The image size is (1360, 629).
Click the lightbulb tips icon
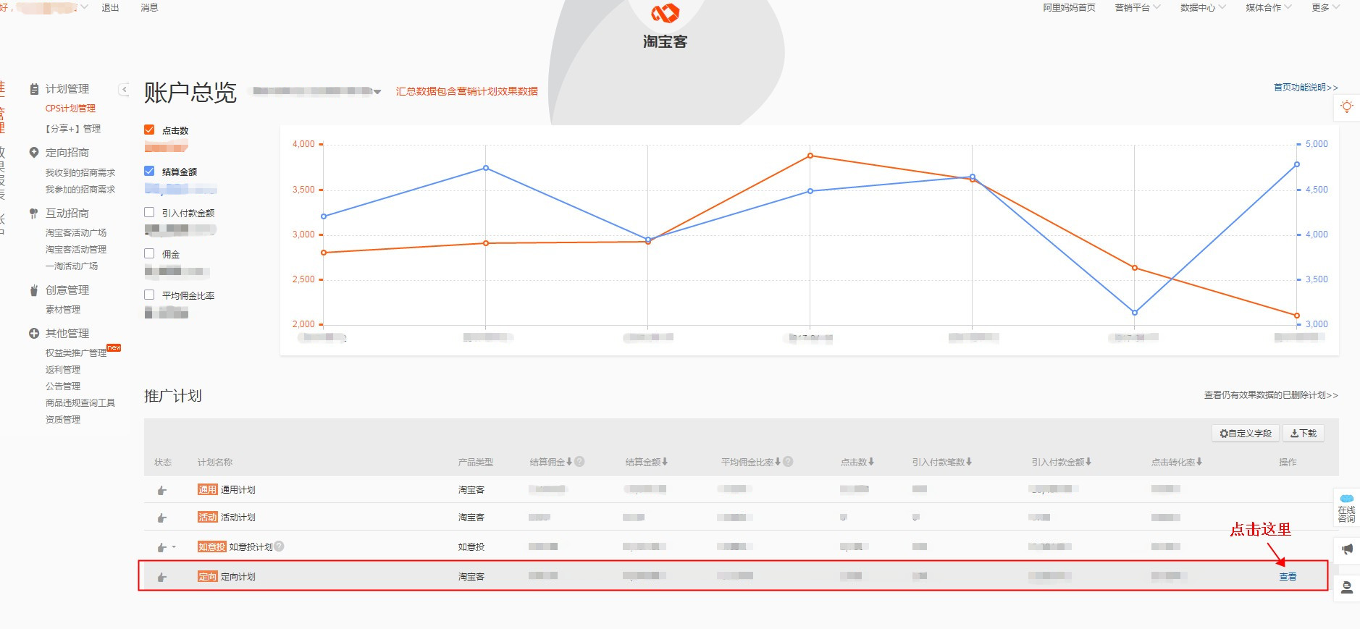1346,107
